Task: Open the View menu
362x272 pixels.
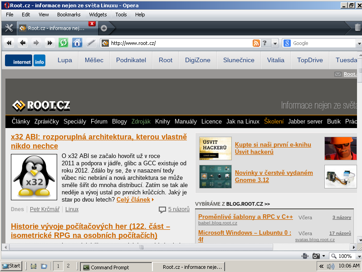Action: [x=44, y=15]
